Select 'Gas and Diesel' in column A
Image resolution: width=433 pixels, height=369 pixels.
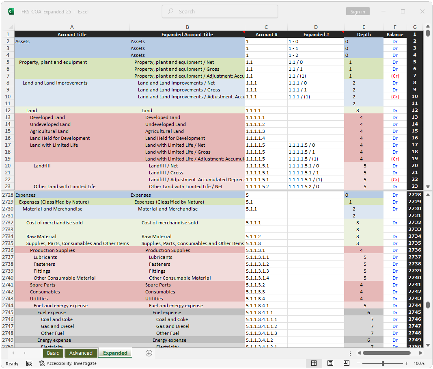pyautogui.click(x=72, y=326)
